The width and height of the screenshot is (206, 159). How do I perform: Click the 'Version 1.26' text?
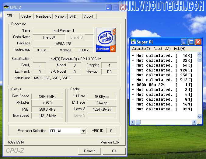(110, 142)
